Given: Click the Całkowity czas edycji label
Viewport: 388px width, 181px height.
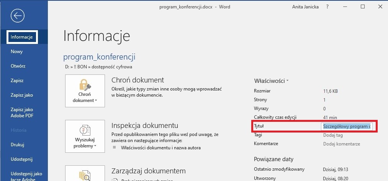Looking at the screenshot, I should [275, 117].
